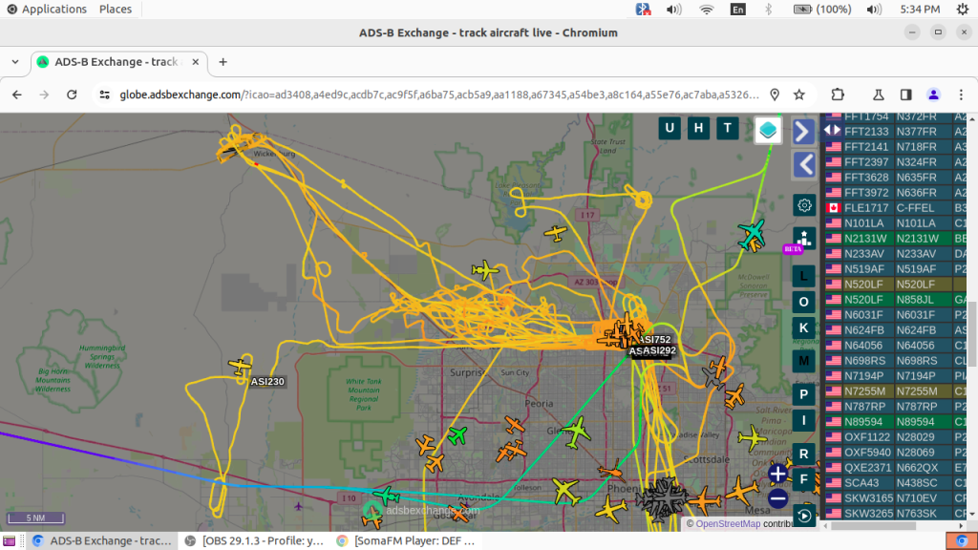Image resolution: width=978 pixels, height=550 pixels.
Task: Select the teal aircraft near McDowell Preserve
Action: (752, 235)
